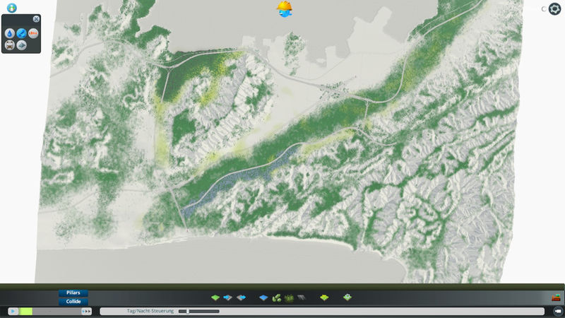
Task: Open the hard hat helper icon
Action: point(285,8)
